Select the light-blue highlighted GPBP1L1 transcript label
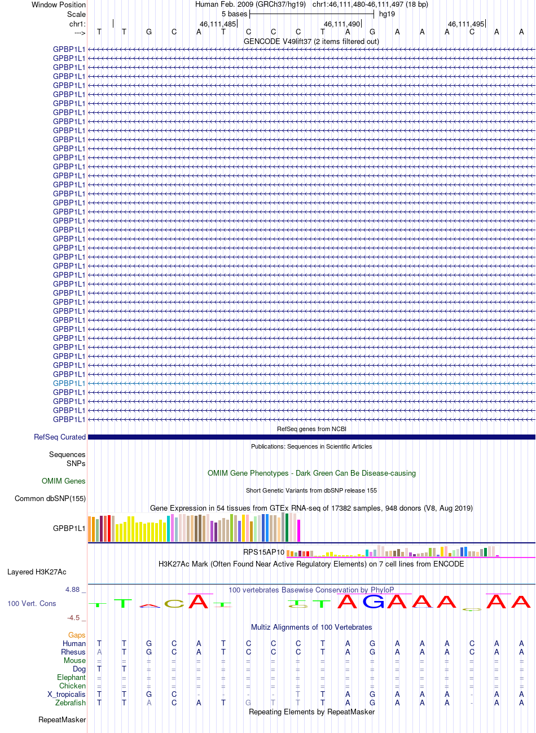This screenshot has width=536, height=733. pos(69,383)
